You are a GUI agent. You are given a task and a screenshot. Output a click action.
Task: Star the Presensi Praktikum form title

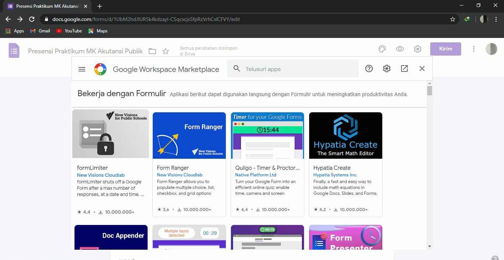tap(166, 51)
